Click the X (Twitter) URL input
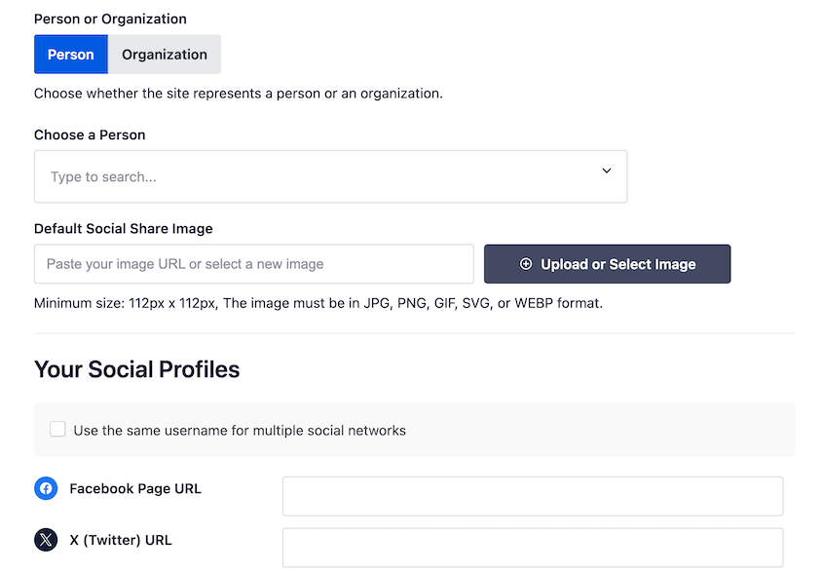The image size is (823, 573). click(532, 547)
